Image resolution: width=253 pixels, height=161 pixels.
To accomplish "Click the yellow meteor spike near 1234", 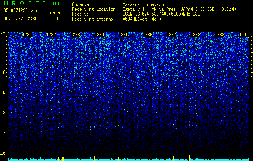I will point(94,158).
